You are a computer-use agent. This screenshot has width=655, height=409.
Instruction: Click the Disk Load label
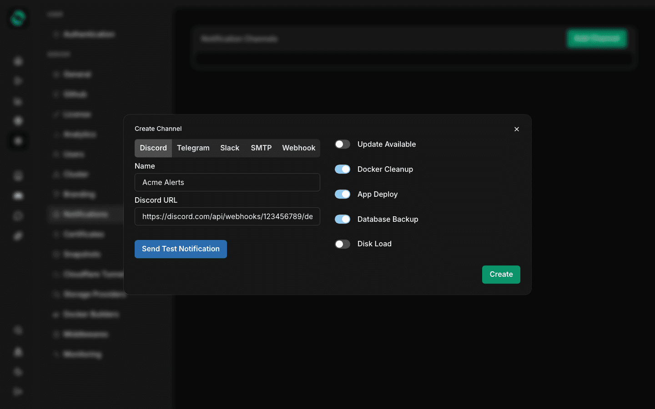(374, 244)
